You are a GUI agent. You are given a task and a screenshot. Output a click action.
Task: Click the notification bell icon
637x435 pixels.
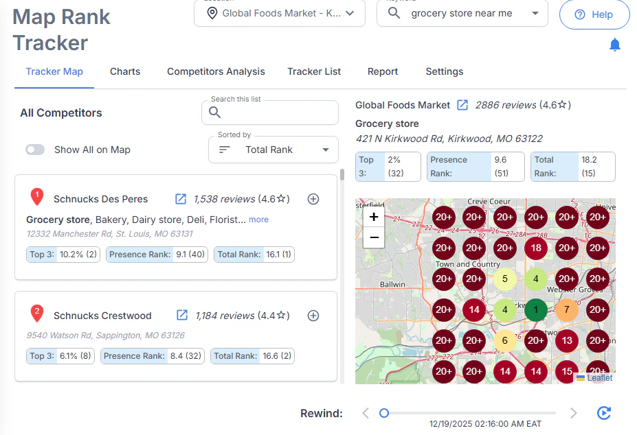pos(614,44)
